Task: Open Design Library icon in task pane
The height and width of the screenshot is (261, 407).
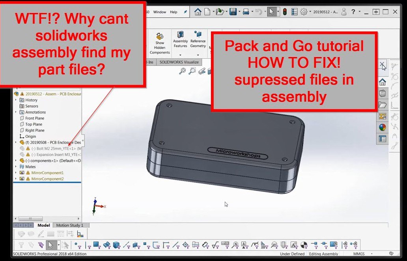Action: [382, 94]
